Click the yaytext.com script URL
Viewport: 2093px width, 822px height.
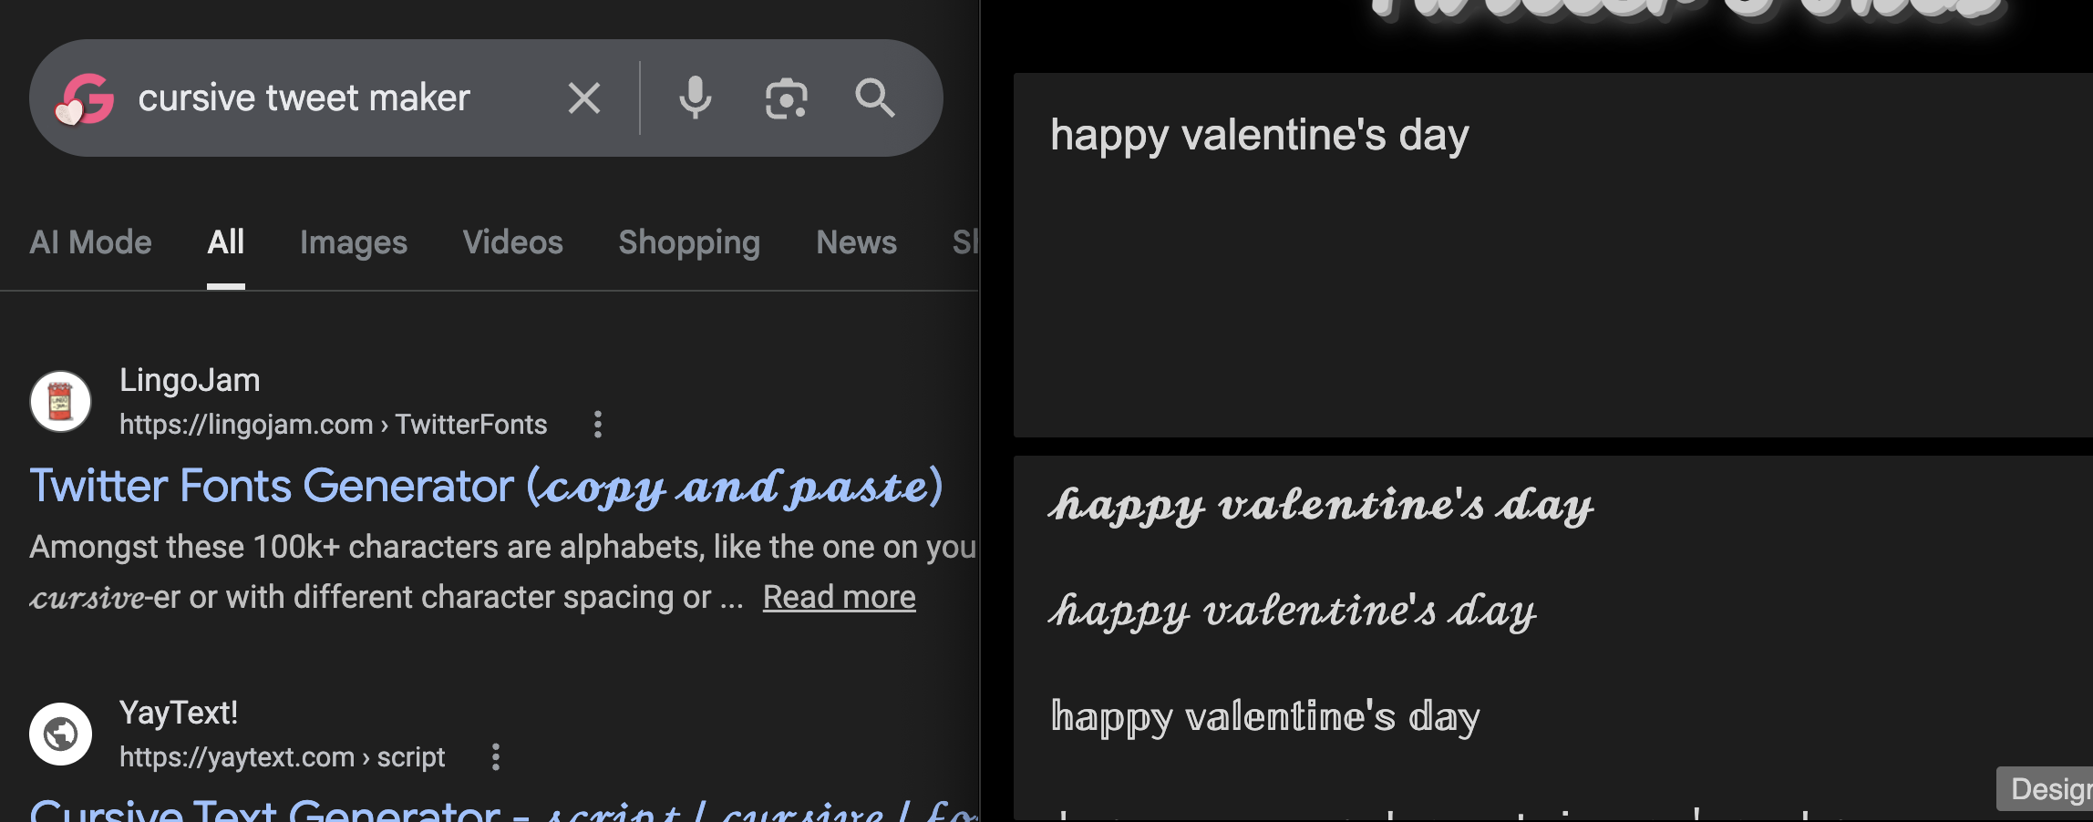click(283, 757)
